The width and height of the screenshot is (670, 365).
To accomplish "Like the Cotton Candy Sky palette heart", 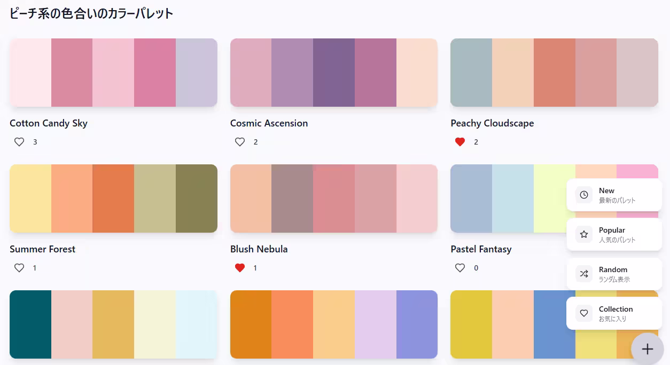I will click(x=19, y=142).
